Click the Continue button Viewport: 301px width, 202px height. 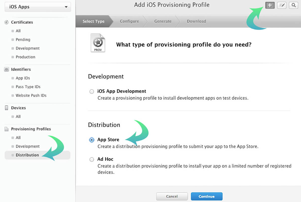(x=207, y=196)
